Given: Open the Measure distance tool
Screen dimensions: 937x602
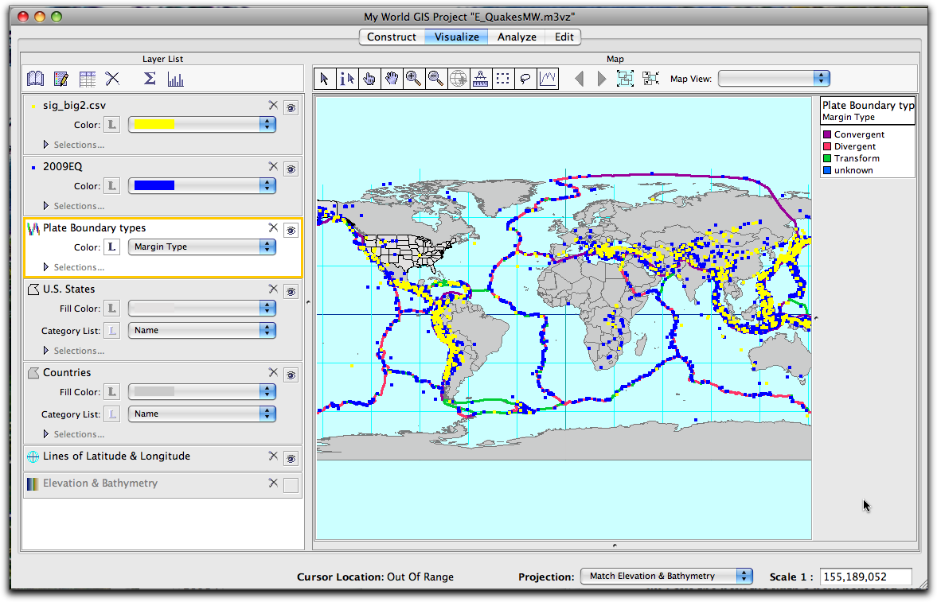Looking at the screenshot, I should [x=480, y=78].
